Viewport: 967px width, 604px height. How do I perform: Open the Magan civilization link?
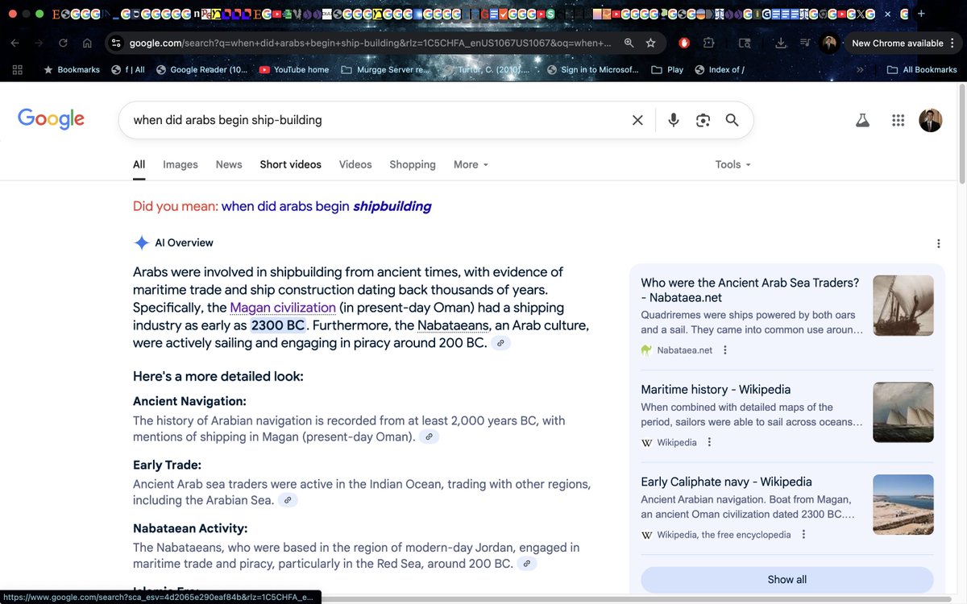(283, 308)
